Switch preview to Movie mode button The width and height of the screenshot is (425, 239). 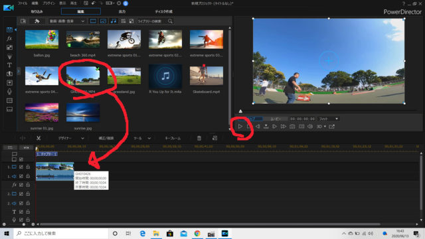click(x=276, y=119)
